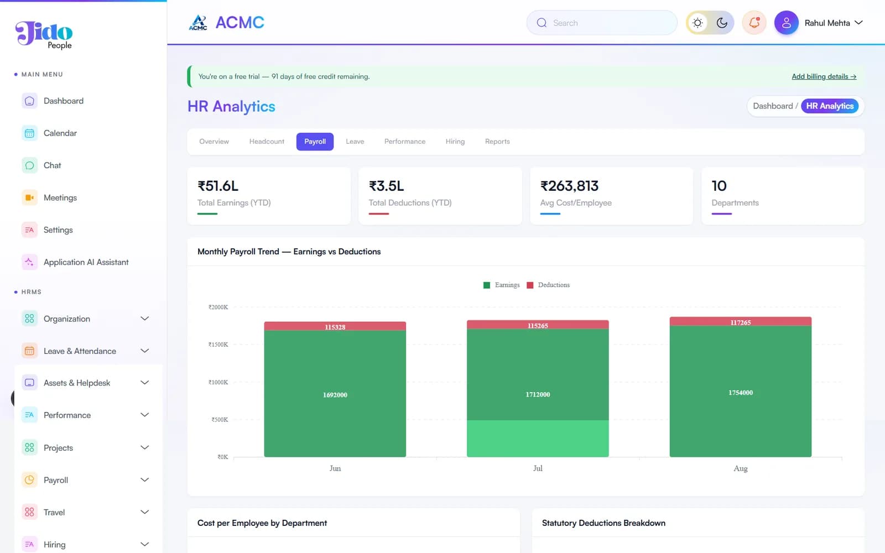Open the Application AI Assistant icon
The image size is (885, 553).
29,262
